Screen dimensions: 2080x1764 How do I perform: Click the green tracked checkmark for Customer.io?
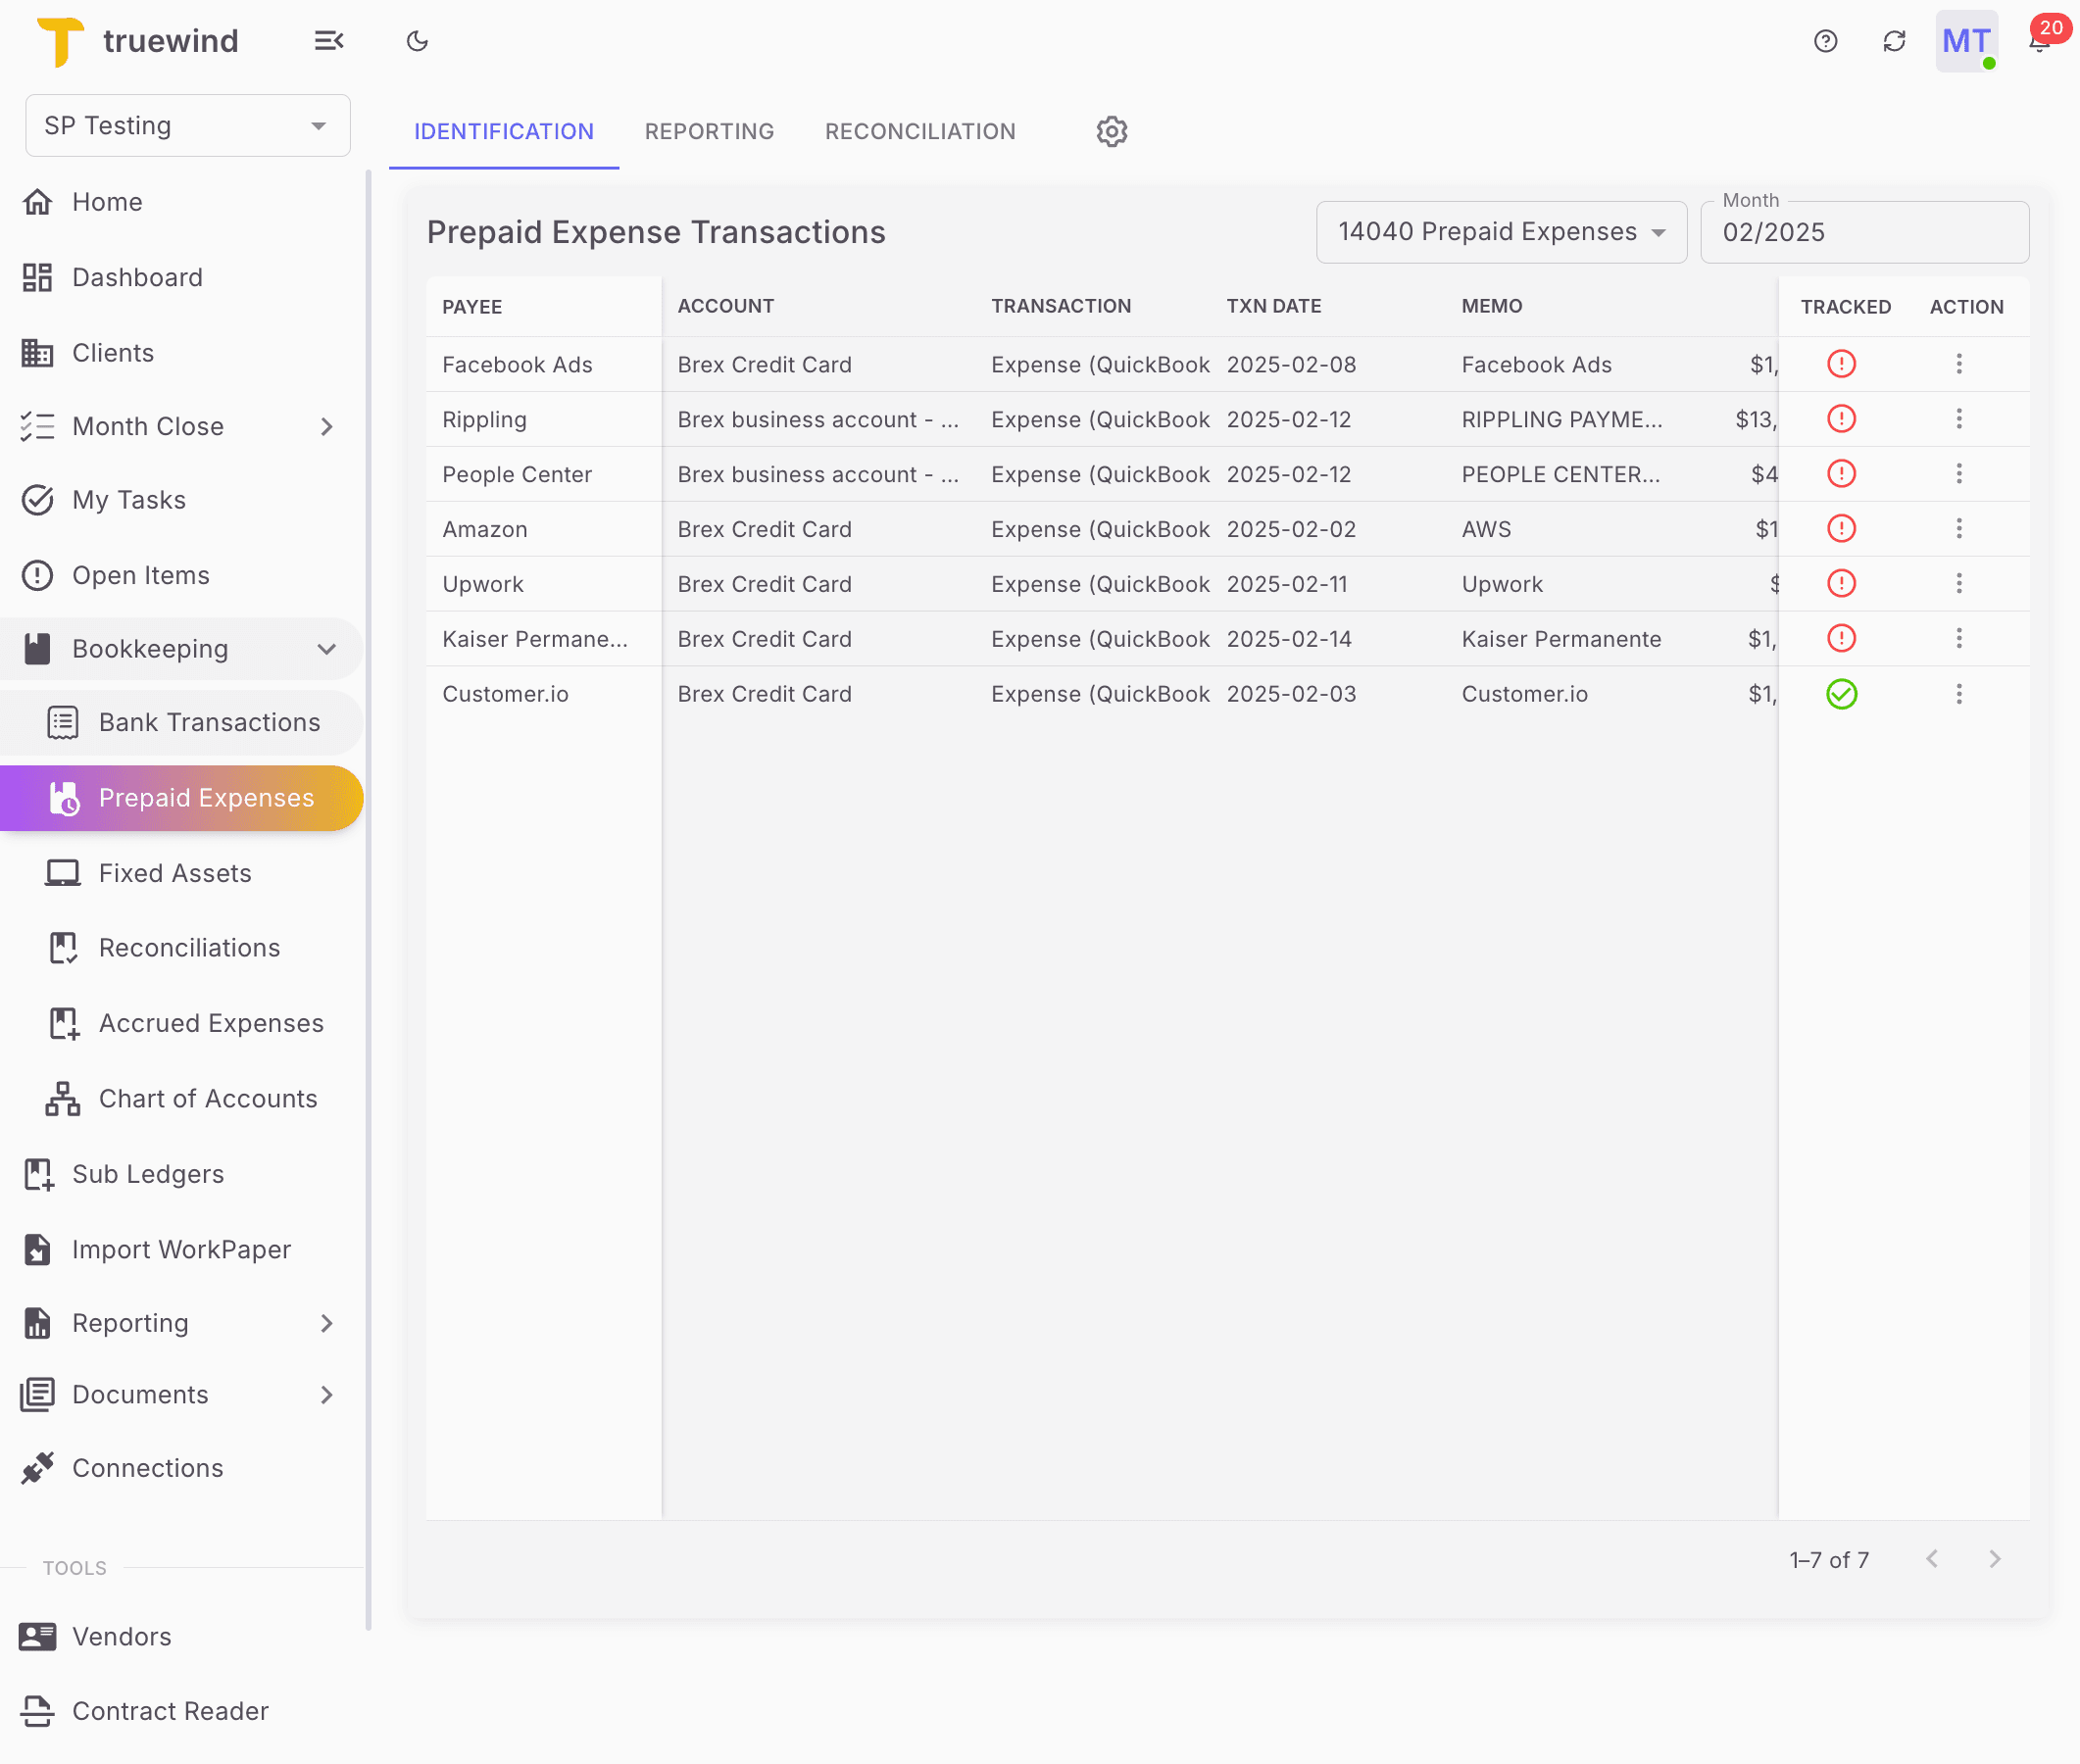coord(1843,694)
